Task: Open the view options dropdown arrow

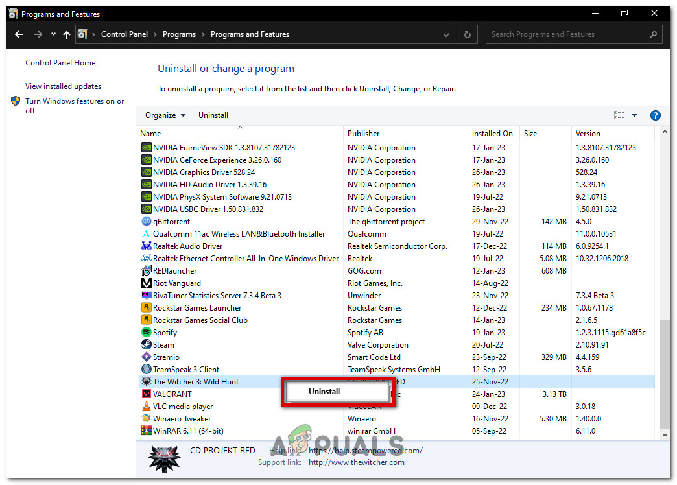Action: [x=634, y=115]
